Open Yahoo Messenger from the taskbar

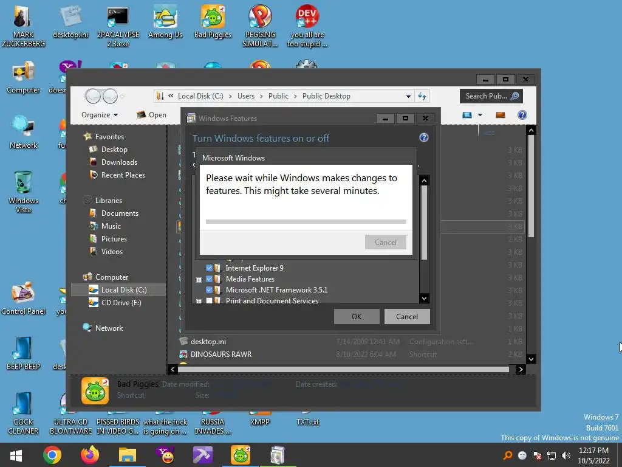(165, 455)
